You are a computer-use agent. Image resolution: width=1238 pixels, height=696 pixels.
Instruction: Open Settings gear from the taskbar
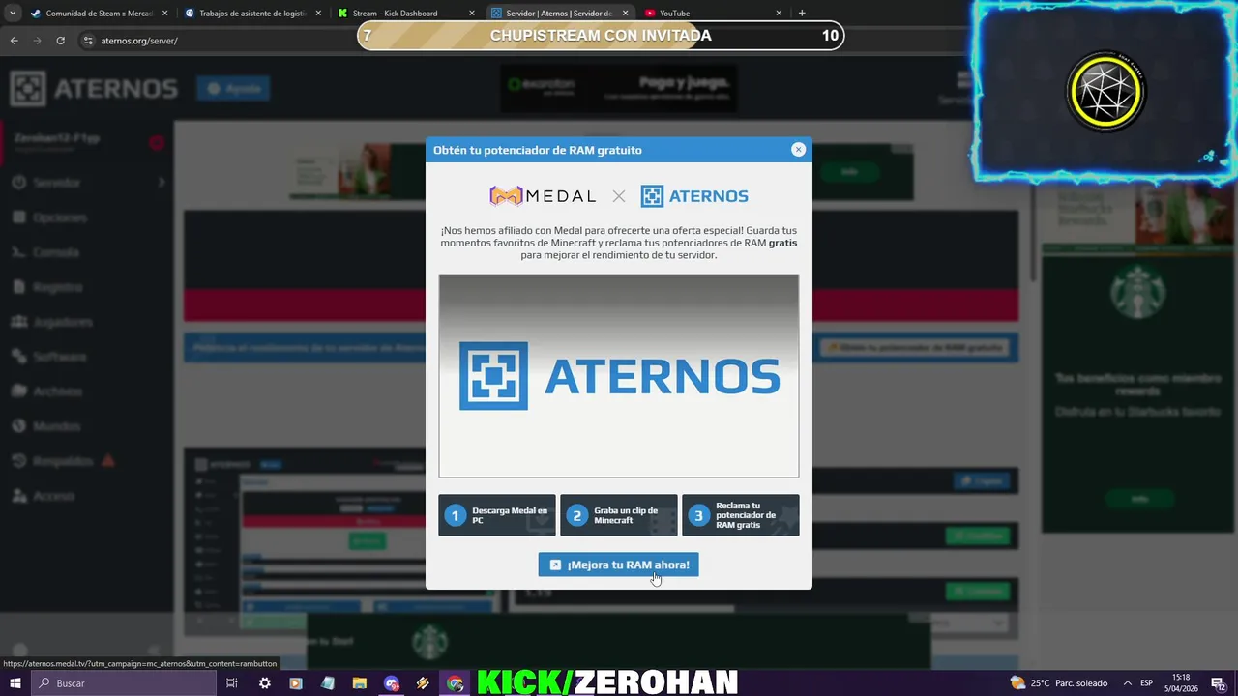pyautogui.click(x=264, y=683)
